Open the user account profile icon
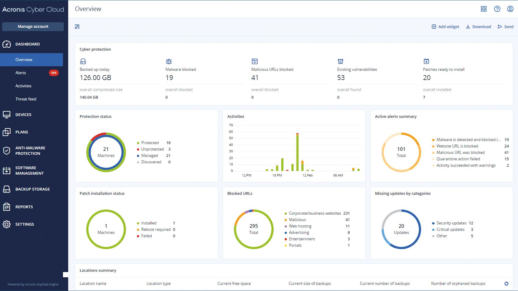The width and height of the screenshot is (518, 291). coord(510,9)
